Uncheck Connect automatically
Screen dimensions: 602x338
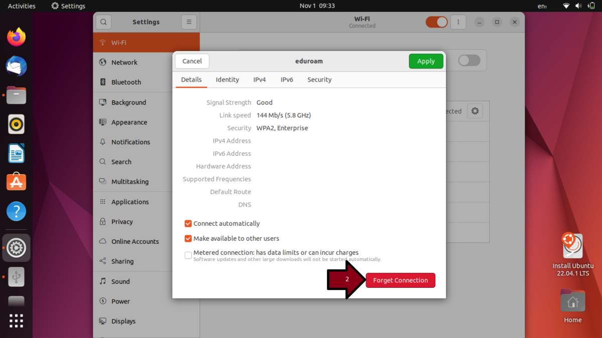click(x=188, y=223)
